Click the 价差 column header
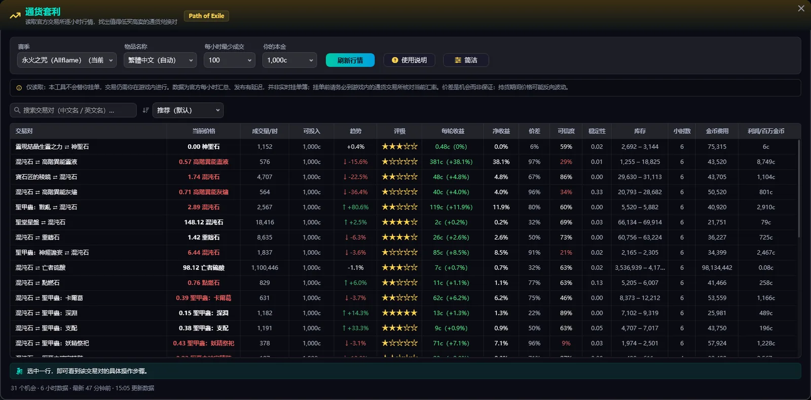This screenshot has height=400, width=811. click(x=534, y=131)
